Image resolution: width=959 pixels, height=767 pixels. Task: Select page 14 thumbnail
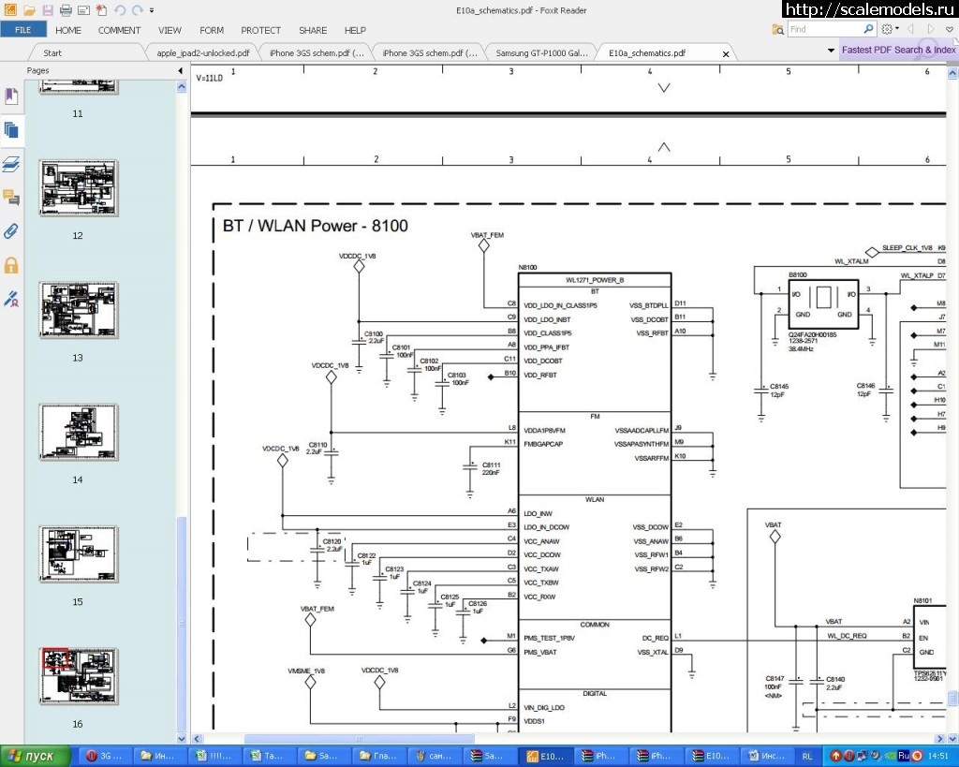78,432
